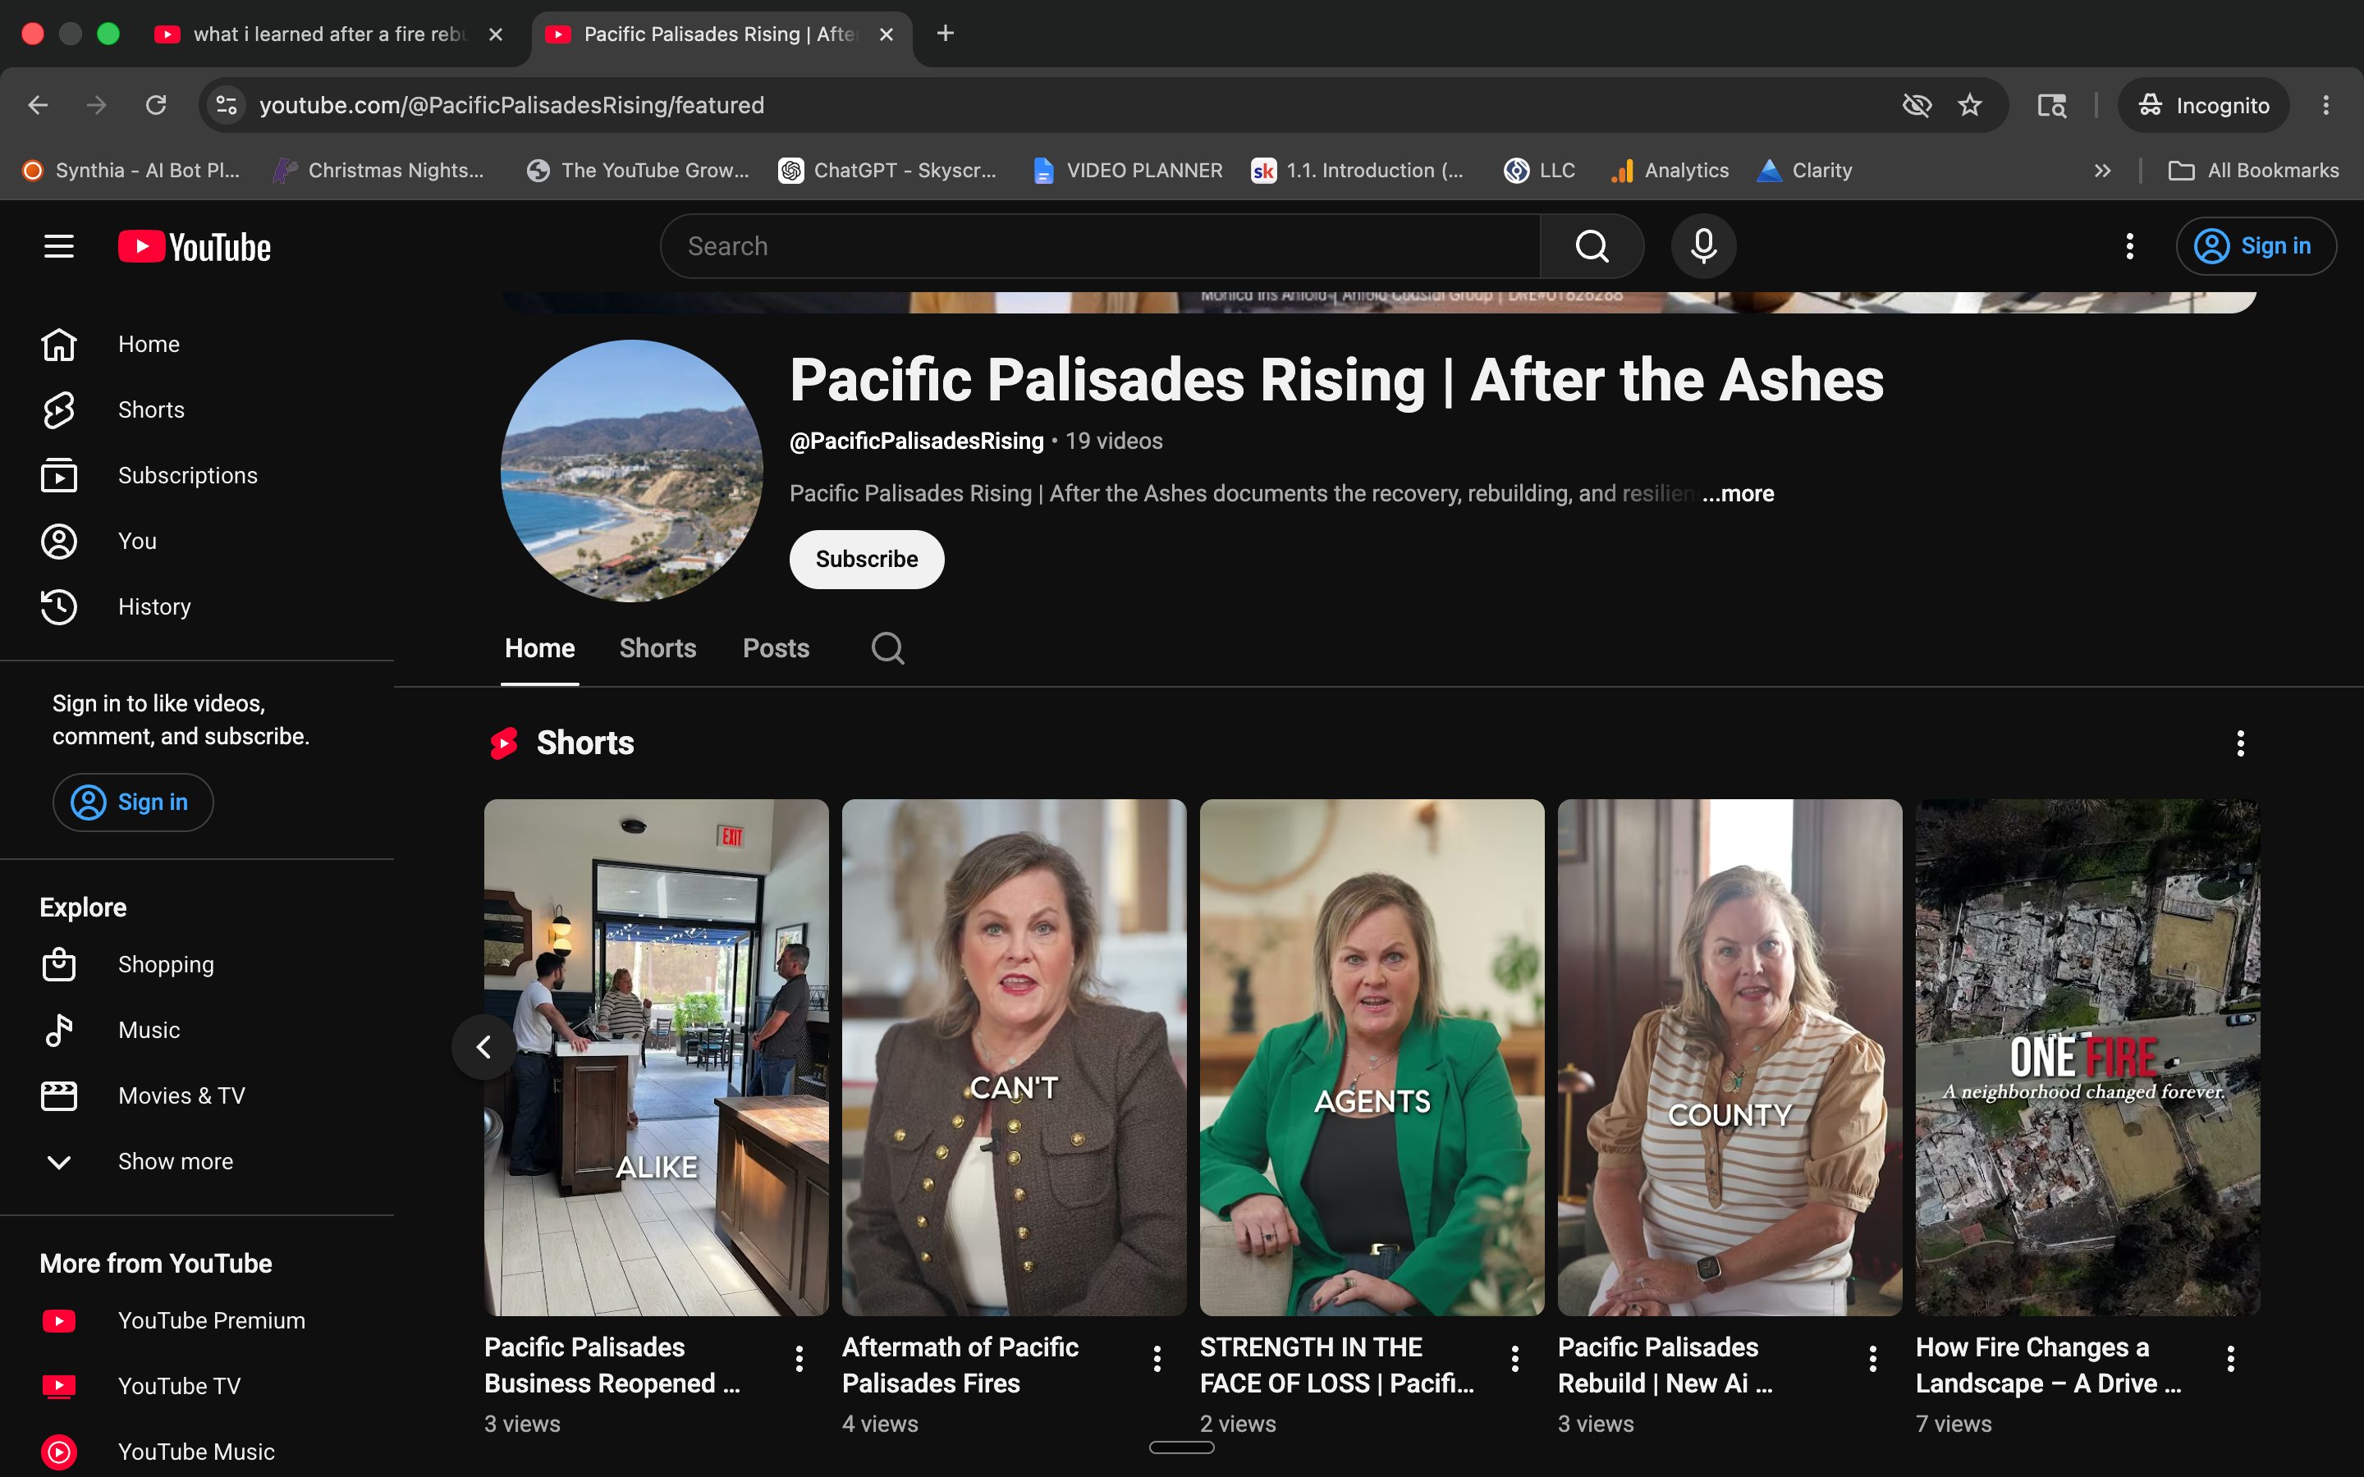
Task: Click the YouTube search input field
Action: tap(1101, 246)
